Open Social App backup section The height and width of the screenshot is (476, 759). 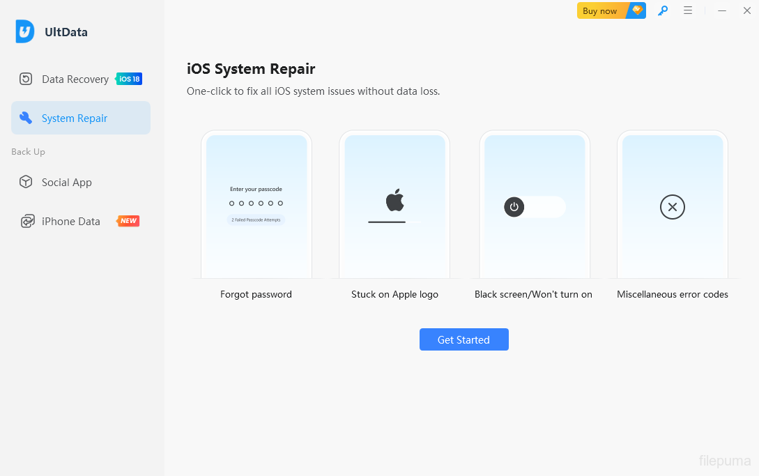click(x=67, y=182)
